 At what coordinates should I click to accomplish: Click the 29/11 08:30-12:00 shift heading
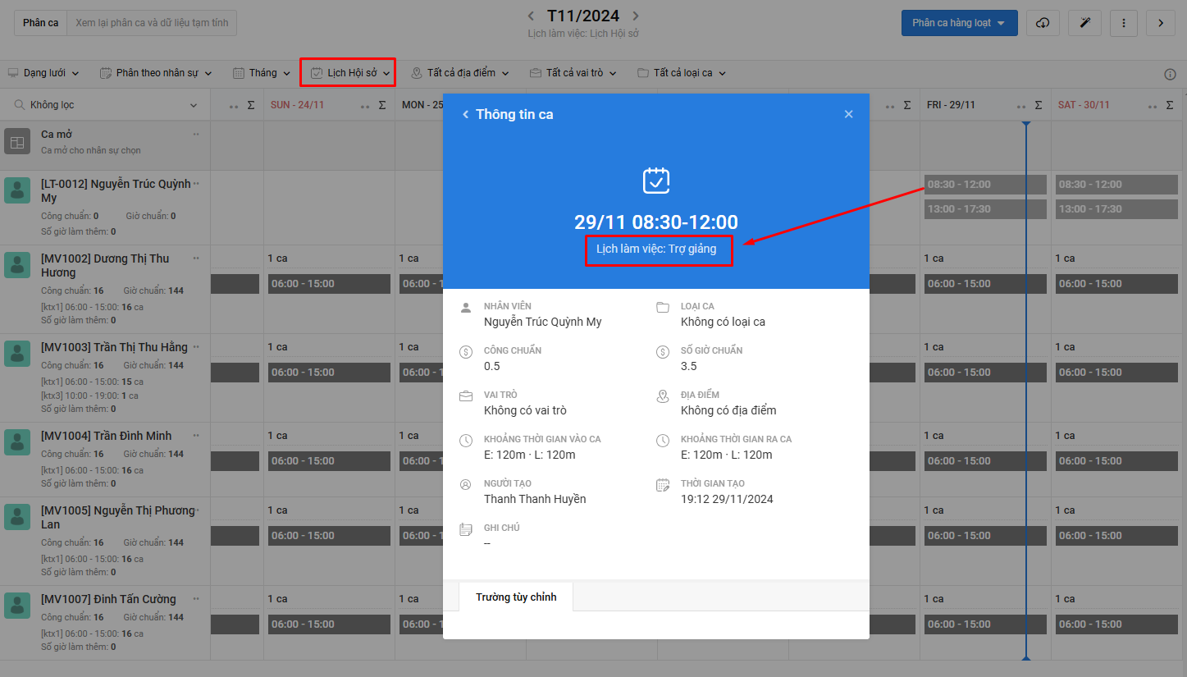click(656, 222)
